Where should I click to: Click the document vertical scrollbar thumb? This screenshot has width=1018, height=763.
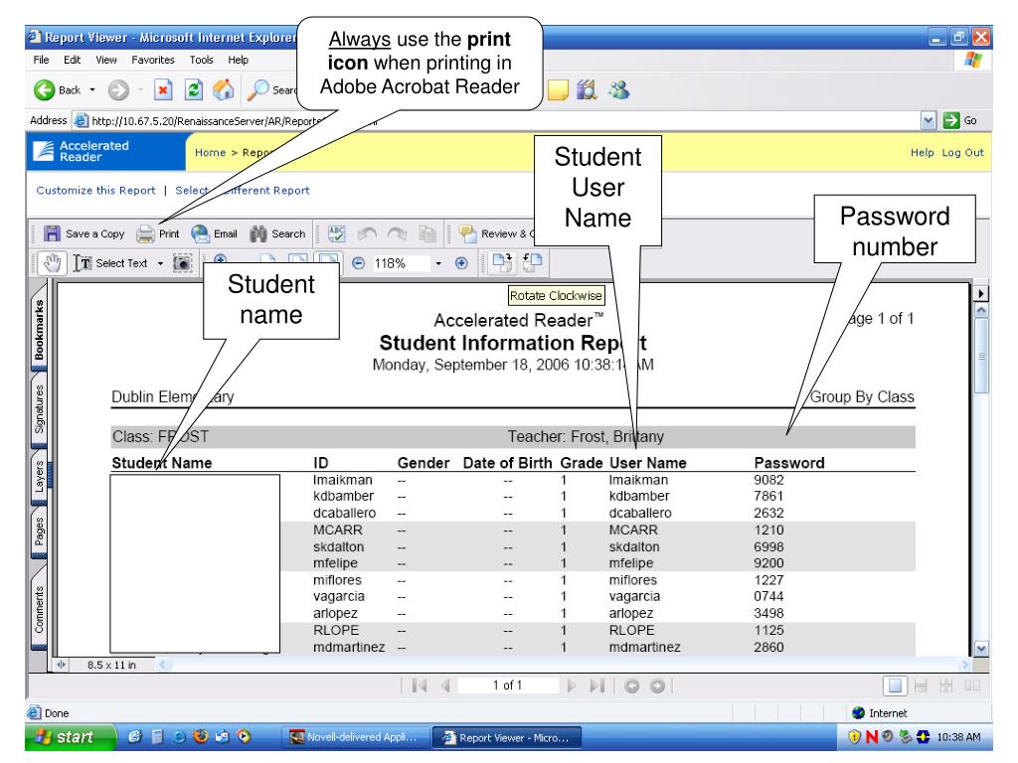click(981, 356)
